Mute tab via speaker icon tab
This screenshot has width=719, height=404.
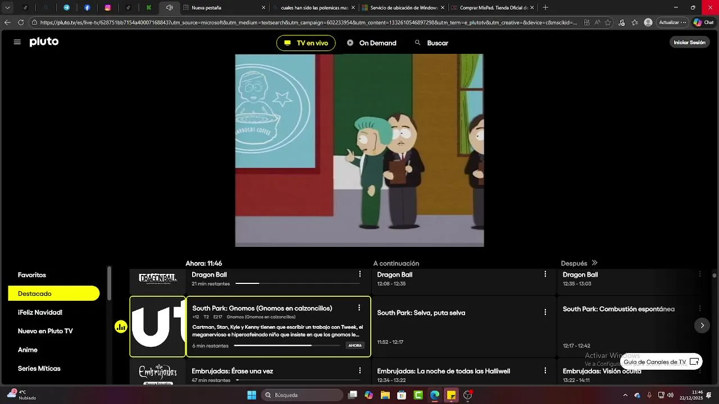point(169,8)
